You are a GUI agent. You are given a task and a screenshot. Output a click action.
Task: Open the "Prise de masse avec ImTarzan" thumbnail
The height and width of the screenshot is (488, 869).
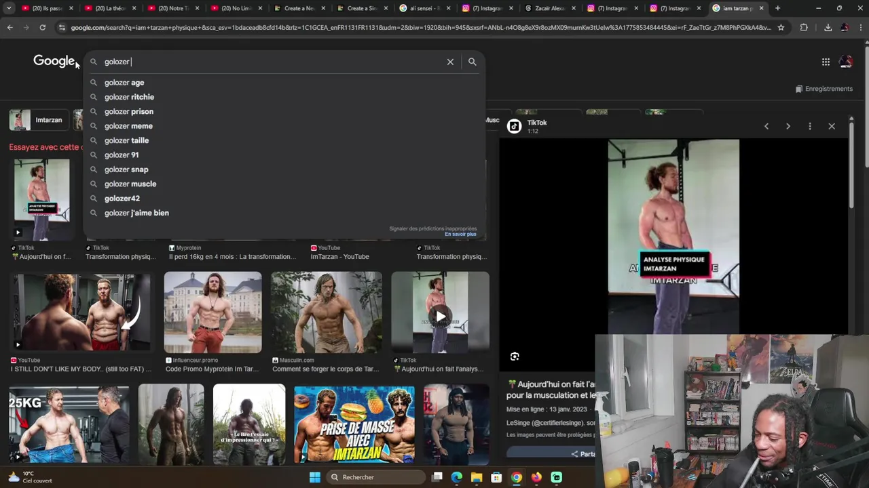[x=354, y=424]
